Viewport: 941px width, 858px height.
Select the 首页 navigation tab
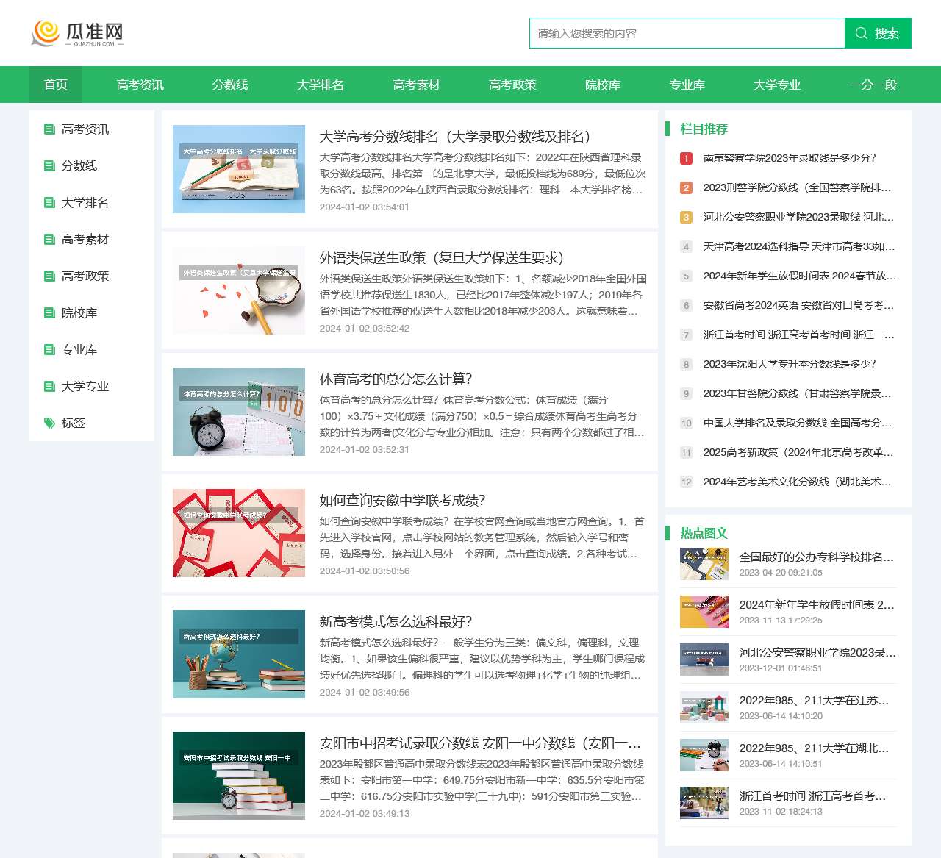55,85
